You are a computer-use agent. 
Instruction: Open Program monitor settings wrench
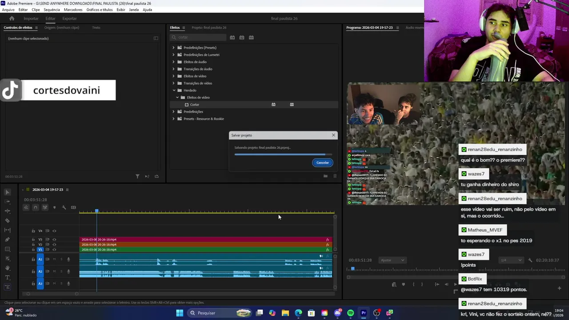coord(530,260)
